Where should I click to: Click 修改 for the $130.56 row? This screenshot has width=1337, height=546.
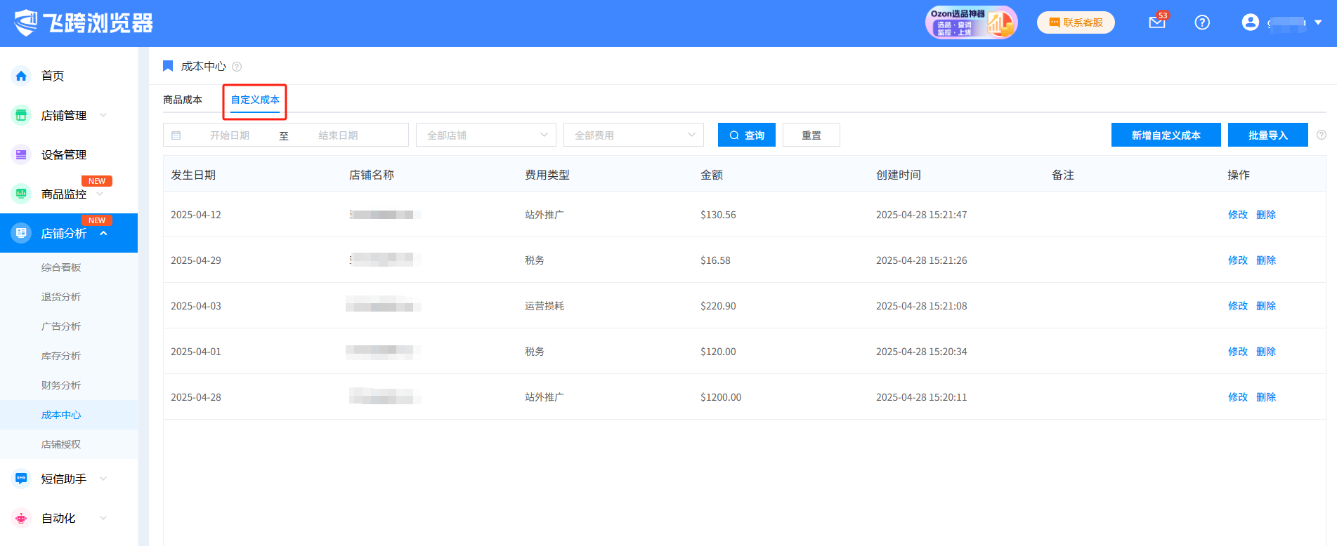coord(1237,215)
